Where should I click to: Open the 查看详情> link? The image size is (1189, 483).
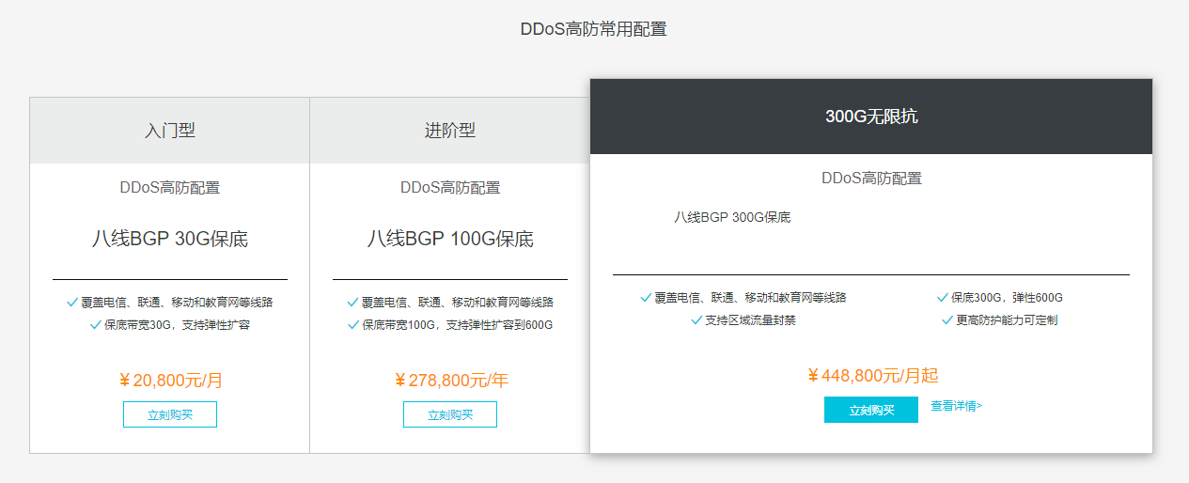[x=957, y=406]
